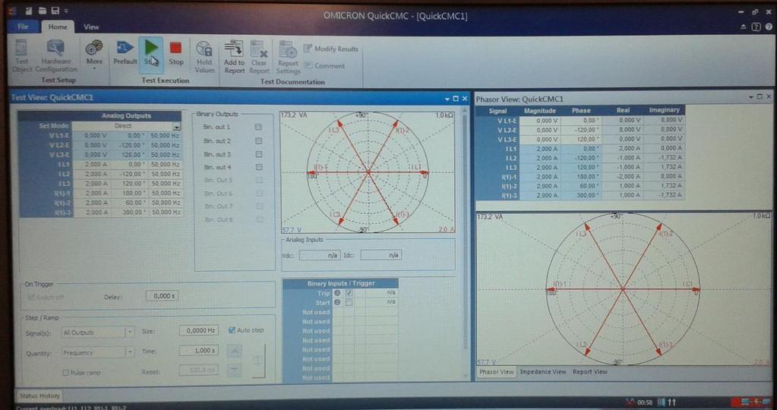Click the new document icon in quick access toolbar
The height and width of the screenshot is (410, 777).
click(30, 11)
